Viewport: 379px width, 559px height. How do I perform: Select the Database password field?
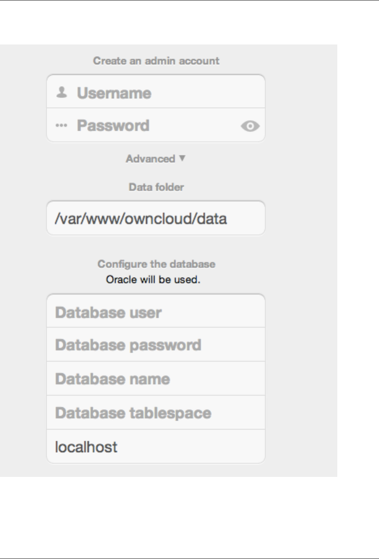[x=156, y=345]
